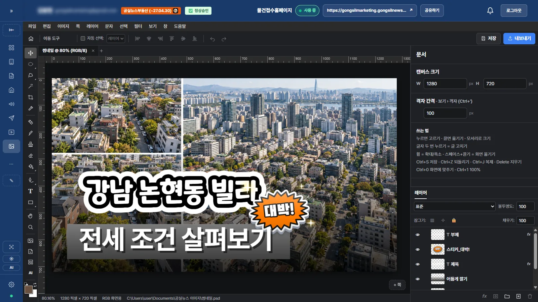Hide the 어둡게 깔기 layer
Image resolution: width=538 pixels, height=302 pixels.
pyautogui.click(x=418, y=279)
